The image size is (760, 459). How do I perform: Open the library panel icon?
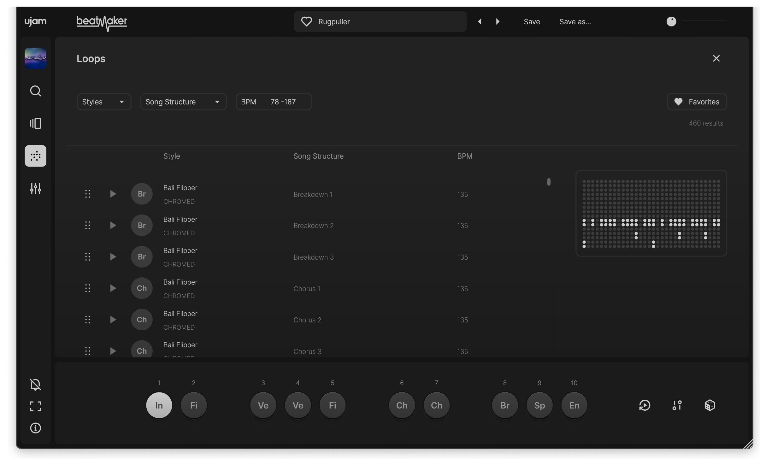35,123
